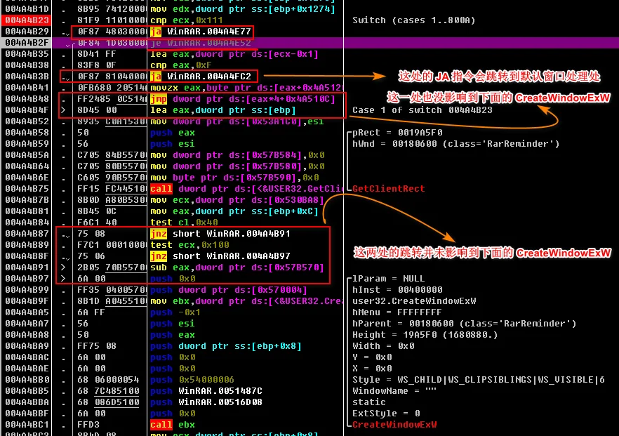Click the ja WinRAR.004A4FC2 instruction

201,77
